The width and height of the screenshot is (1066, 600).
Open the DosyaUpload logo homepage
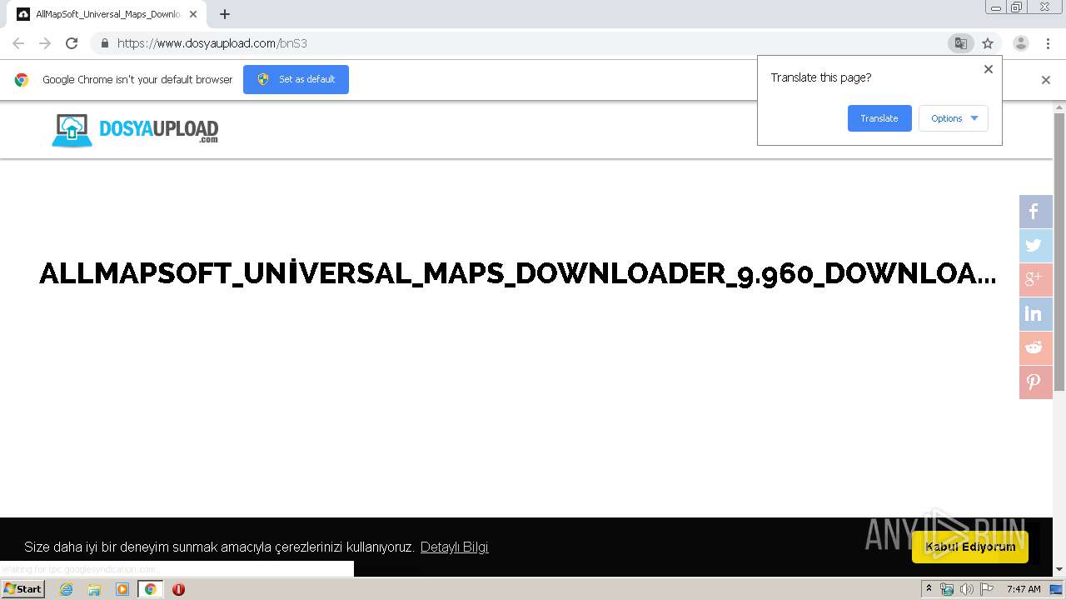(x=135, y=130)
